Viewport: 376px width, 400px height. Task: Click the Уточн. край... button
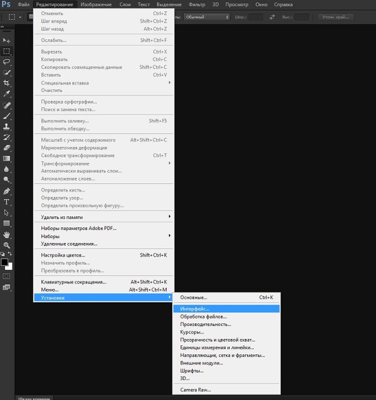(335, 17)
